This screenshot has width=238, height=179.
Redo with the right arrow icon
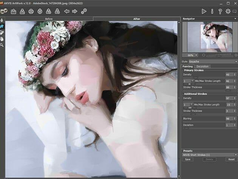[74, 11]
